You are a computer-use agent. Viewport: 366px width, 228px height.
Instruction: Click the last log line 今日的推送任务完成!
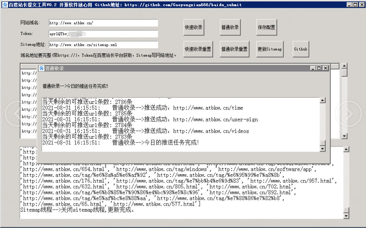pyautogui.click(x=120, y=142)
